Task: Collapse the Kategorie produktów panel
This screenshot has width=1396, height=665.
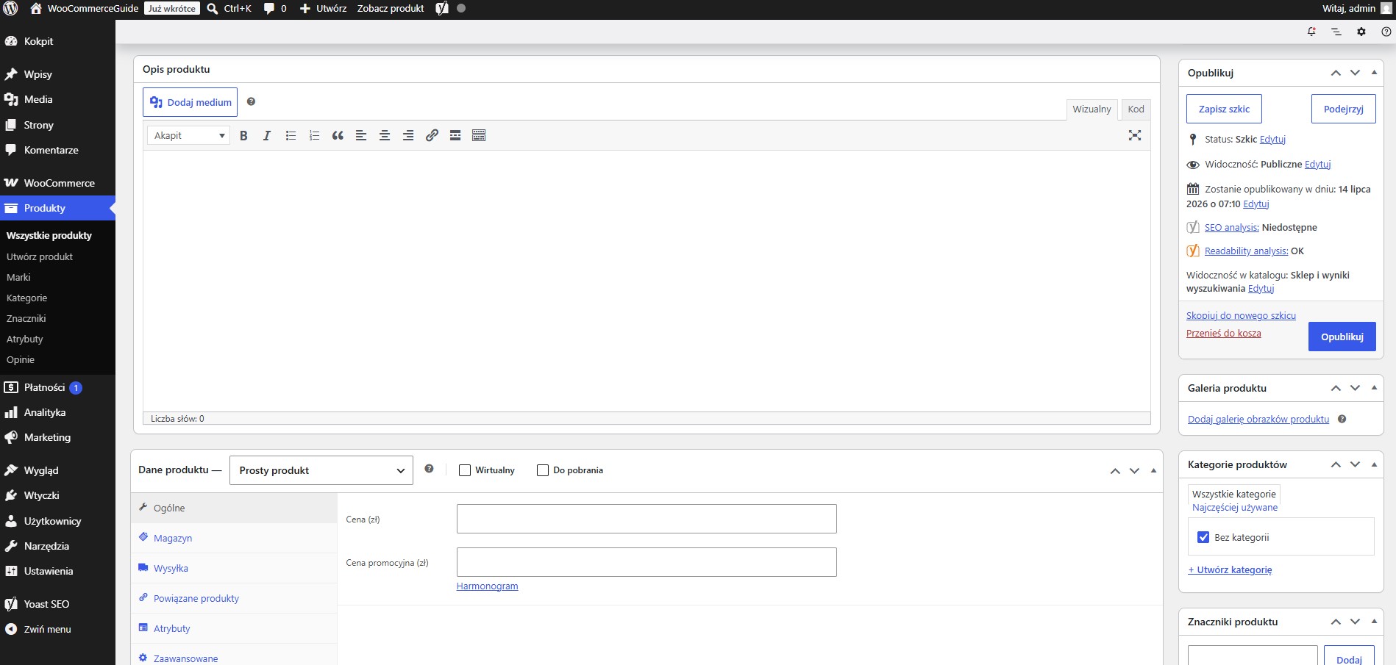Action: 1374,464
